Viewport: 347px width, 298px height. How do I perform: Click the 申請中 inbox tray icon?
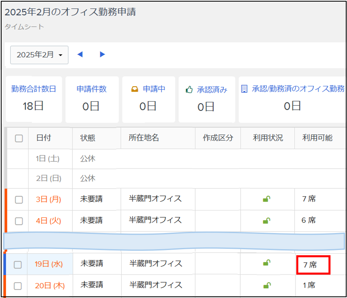[x=134, y=89]
